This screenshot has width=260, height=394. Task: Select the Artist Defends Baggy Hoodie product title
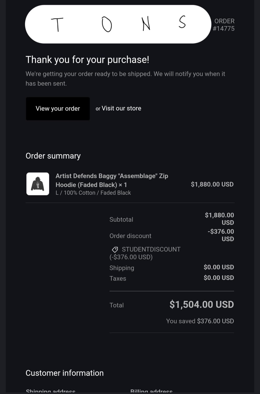[112, 180]
